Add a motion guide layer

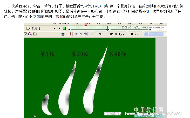pyautogui.click(x=30, y=34)
